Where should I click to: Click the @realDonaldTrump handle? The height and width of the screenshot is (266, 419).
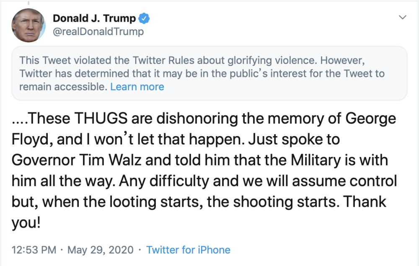click(x=98, y=32)
